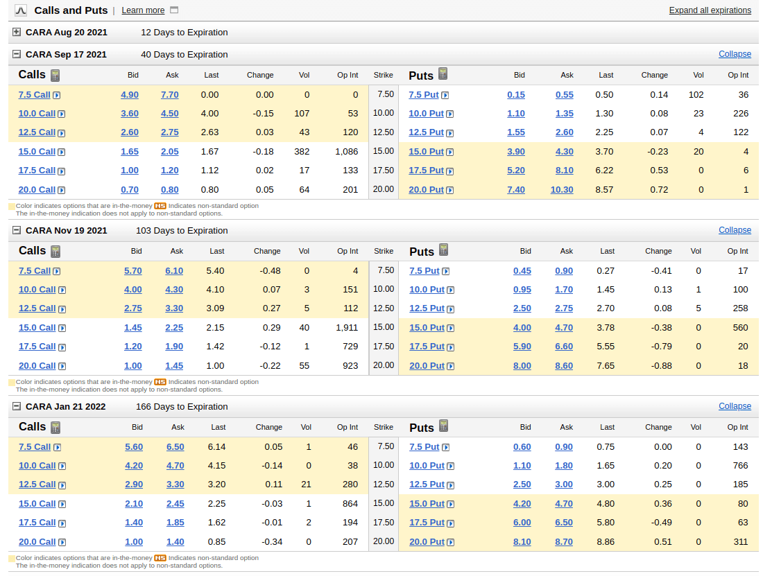Collapse the CARA Sep 17 2021 section using the minus box

(17, 54)
